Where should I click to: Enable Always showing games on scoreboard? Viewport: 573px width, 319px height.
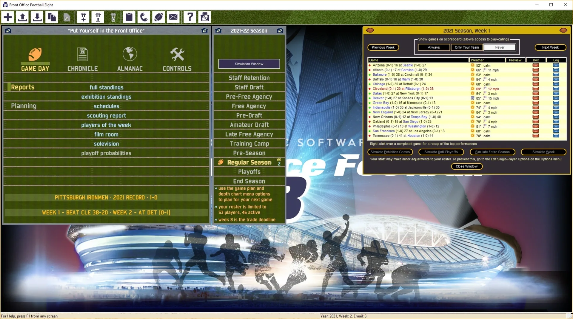(434, 47)
